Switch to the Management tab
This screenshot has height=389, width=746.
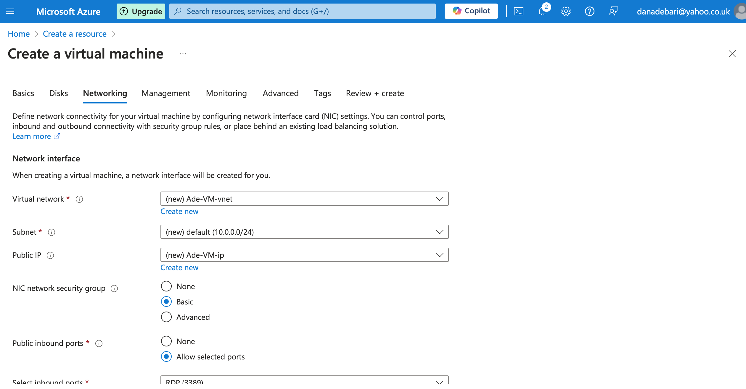166,93
